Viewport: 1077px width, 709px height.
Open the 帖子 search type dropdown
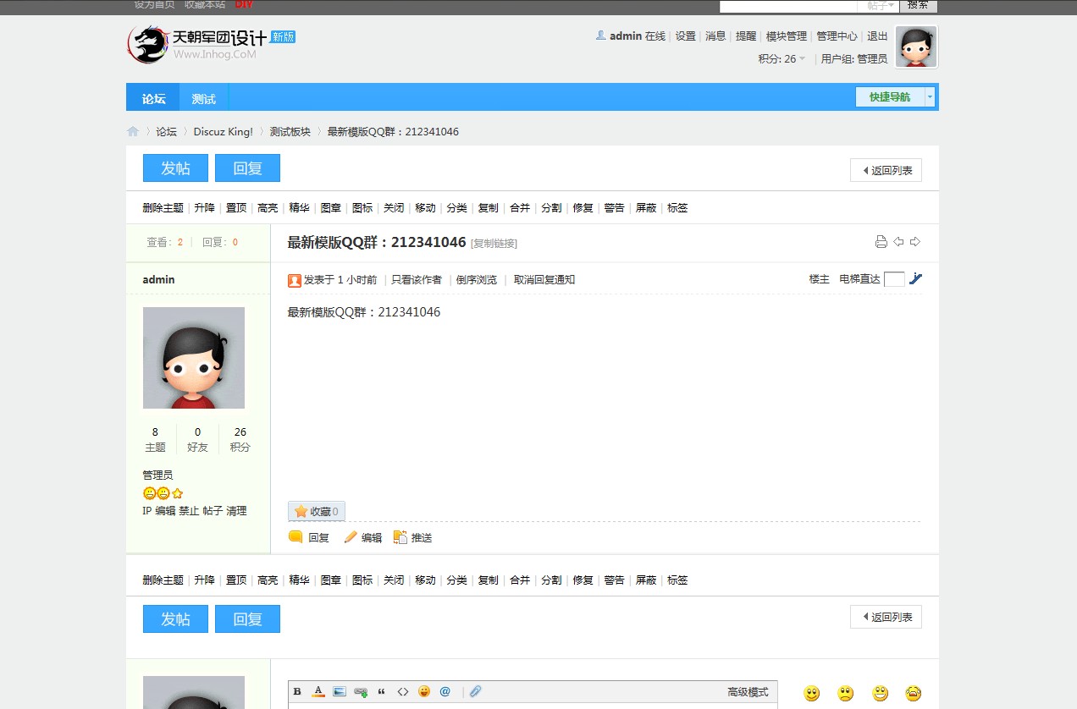[x=879, y=6]
